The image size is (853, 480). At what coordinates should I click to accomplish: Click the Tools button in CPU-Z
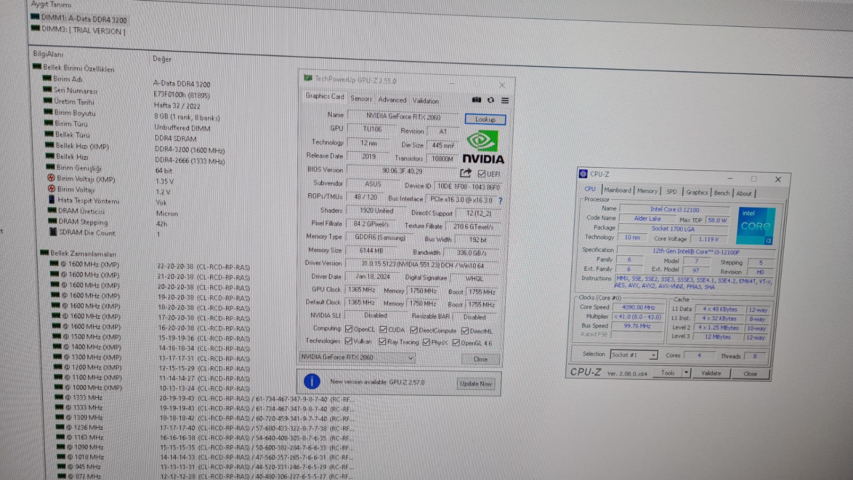pos(668,373)
